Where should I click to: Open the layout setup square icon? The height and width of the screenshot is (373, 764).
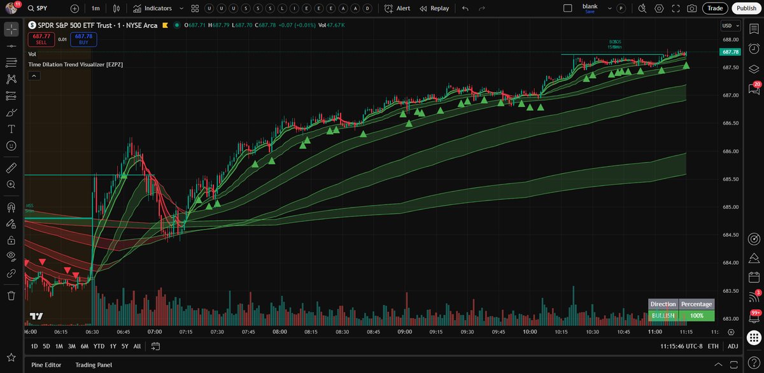coord(568,8)
